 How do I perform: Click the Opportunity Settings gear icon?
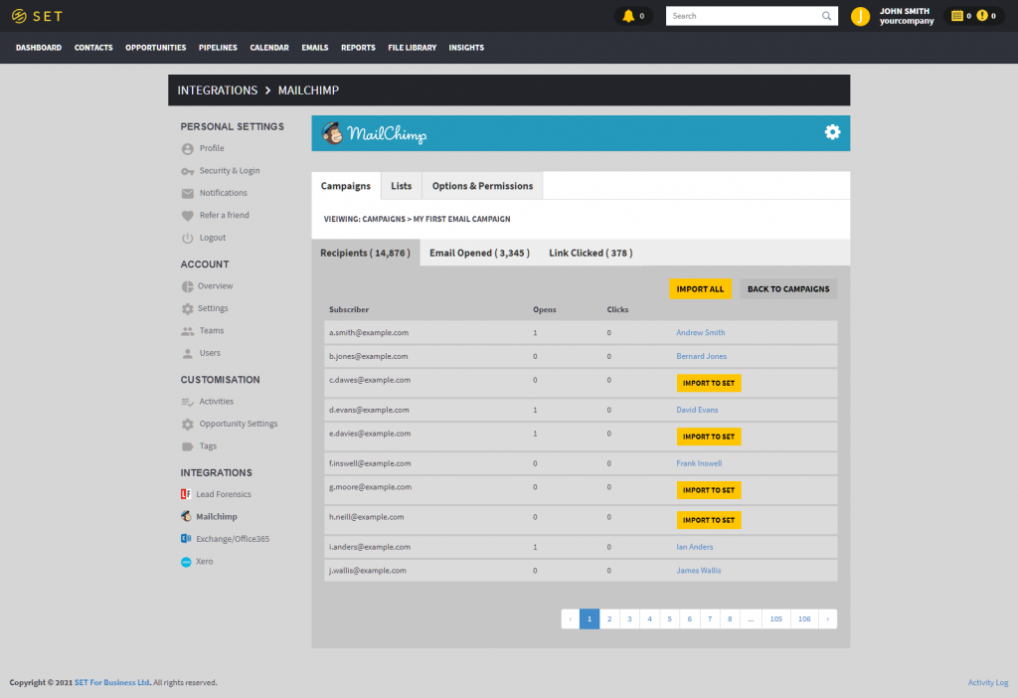click(188, 424)
